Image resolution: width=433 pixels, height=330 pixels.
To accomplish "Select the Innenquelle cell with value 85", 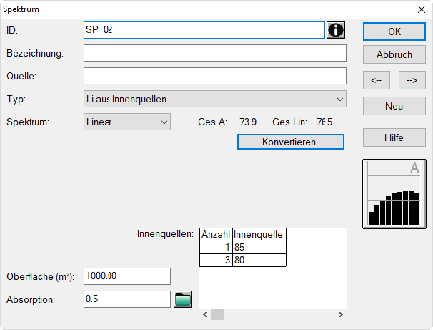I will pyautogui.click(x=259, y=247).
